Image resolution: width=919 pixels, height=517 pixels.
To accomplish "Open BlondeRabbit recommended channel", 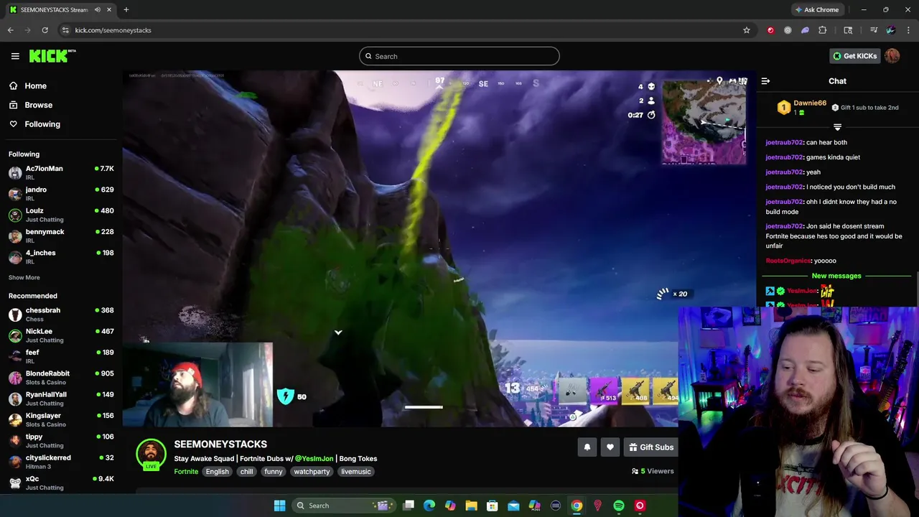I will [x=61, y=378].
